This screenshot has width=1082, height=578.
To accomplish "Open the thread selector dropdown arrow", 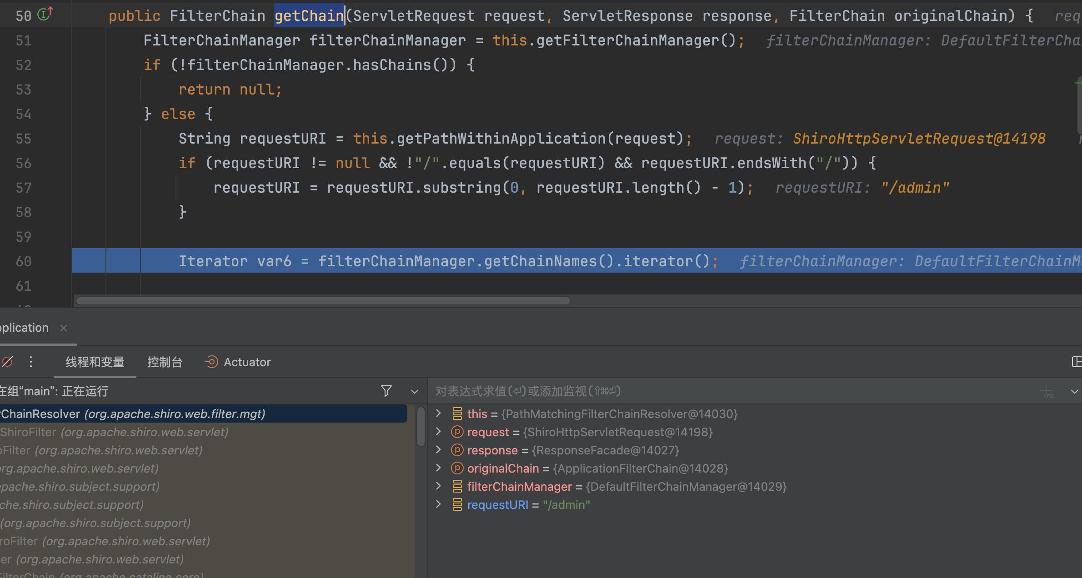I will (414, 392).
